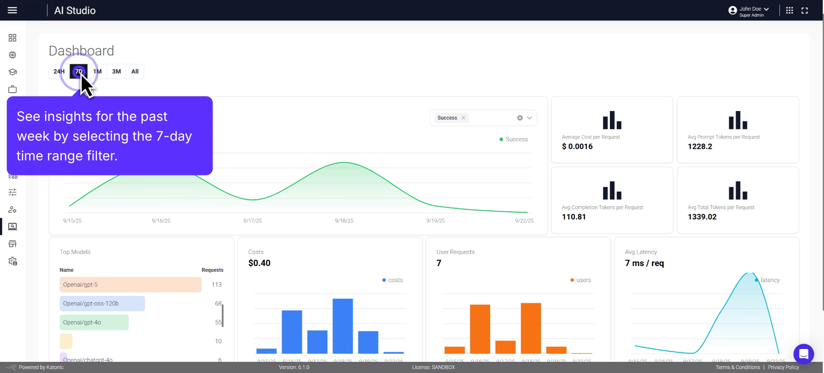Image resolution: width=824 pixels, height=373 pixels.
Task: Click the 1339.02 total tokens value
Action: (702, 217)
